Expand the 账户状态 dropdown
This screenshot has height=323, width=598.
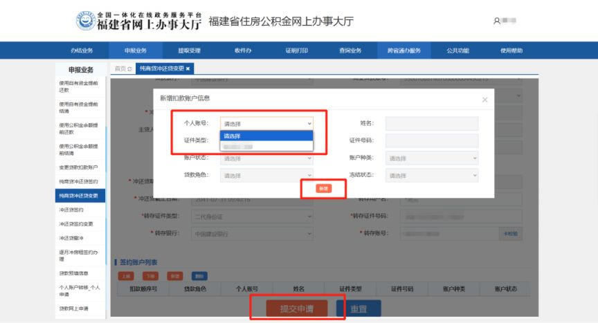[266, 158]
